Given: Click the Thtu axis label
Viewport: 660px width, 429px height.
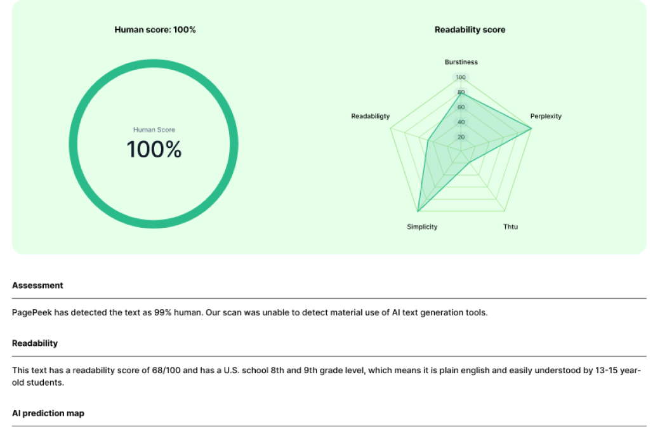Looking at the screenshot, I should (x=511, y=227).
